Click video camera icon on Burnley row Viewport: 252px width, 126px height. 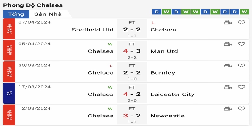228,66
